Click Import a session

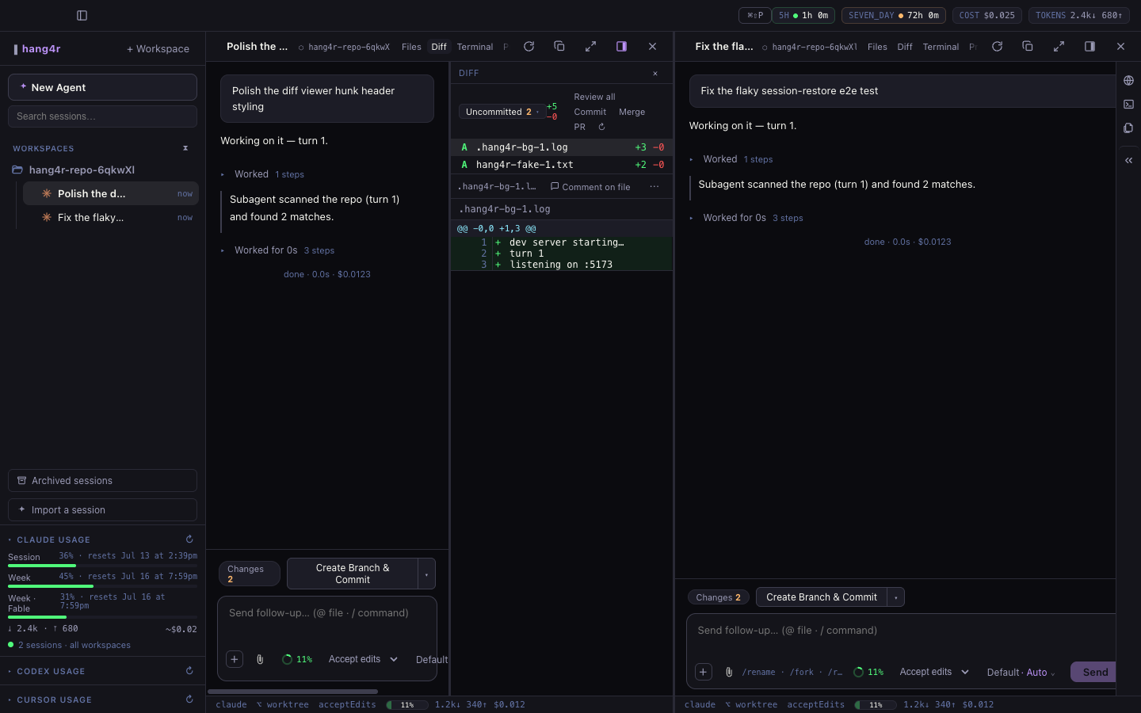tap(102, 510)
